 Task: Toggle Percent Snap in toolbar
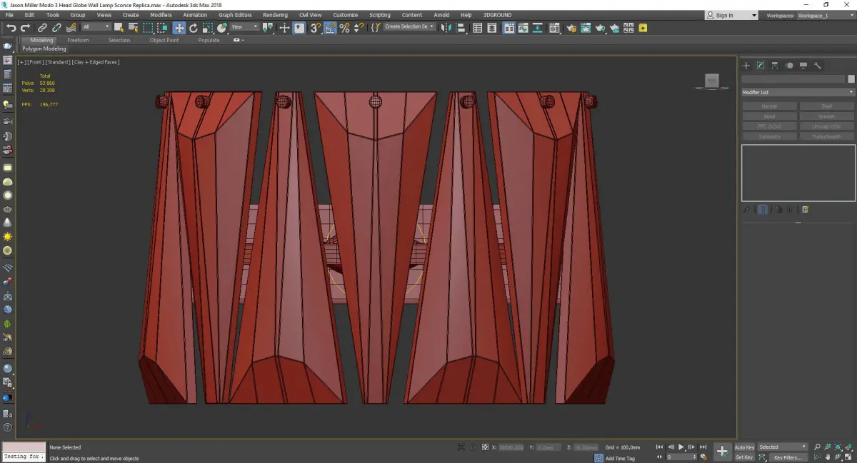(x=345, y=28)
